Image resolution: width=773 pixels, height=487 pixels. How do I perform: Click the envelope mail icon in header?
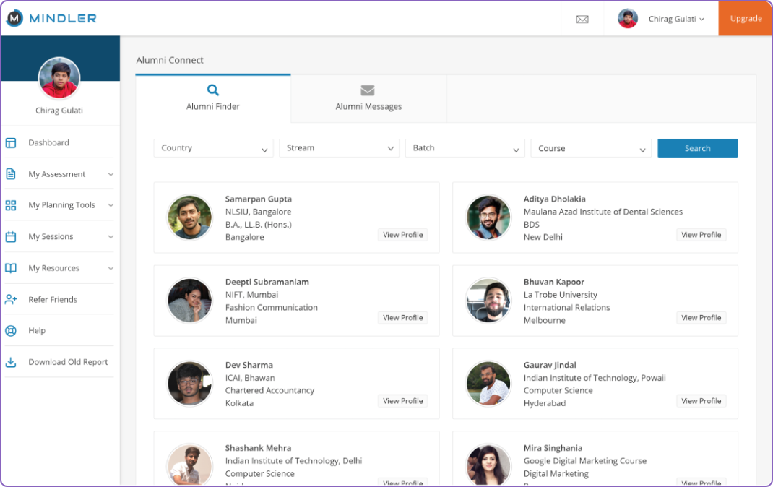582,20
